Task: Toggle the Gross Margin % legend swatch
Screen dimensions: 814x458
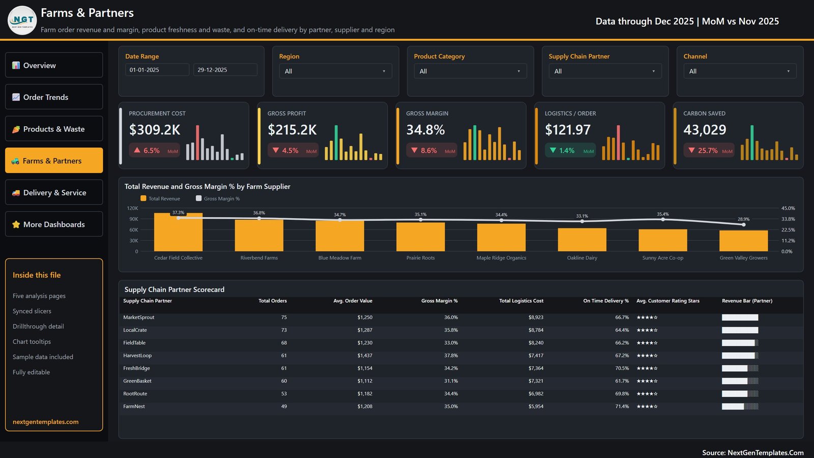Action: (199, 198)
